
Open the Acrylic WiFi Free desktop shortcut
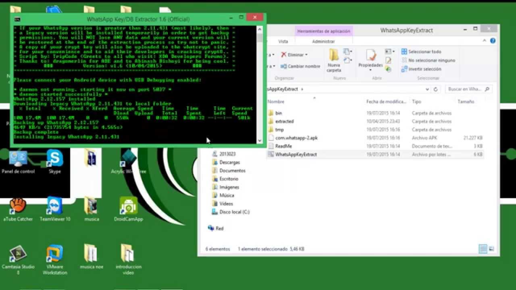[x=128, y=162]
